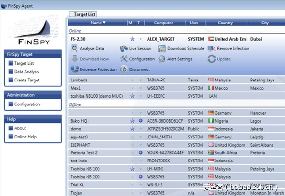Click the Update refresh icon

[x=211, y=59]
